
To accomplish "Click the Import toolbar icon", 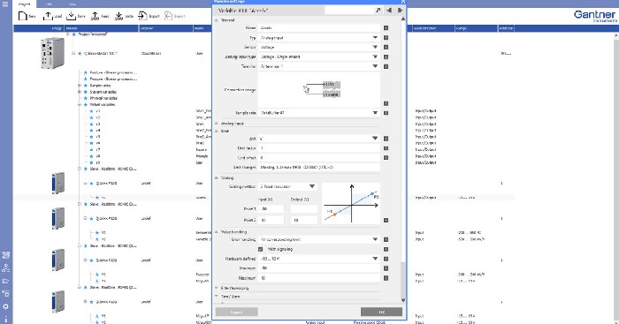I will [x=142, y=16].
